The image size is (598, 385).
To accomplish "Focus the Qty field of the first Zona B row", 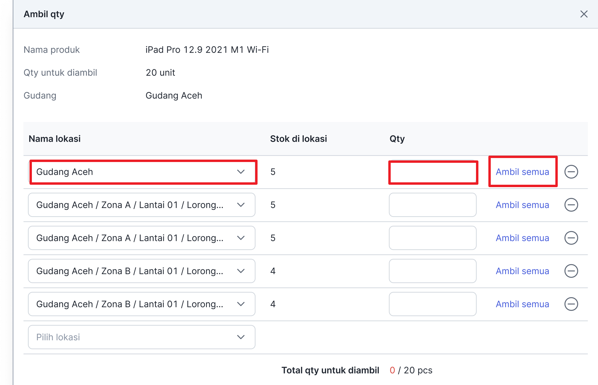I will coord(433,271).
